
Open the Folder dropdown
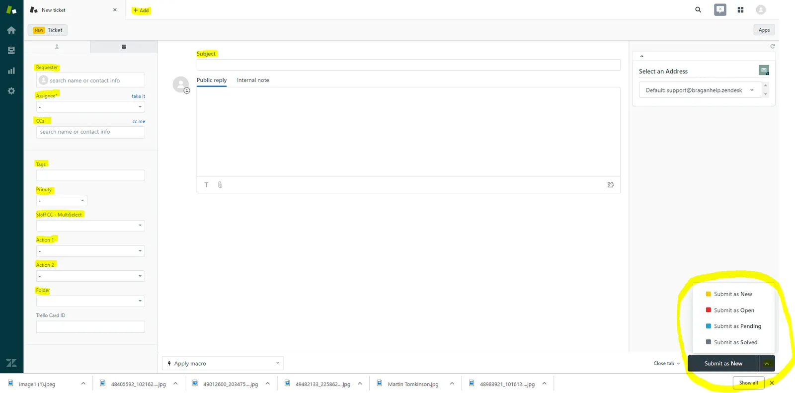90,301
